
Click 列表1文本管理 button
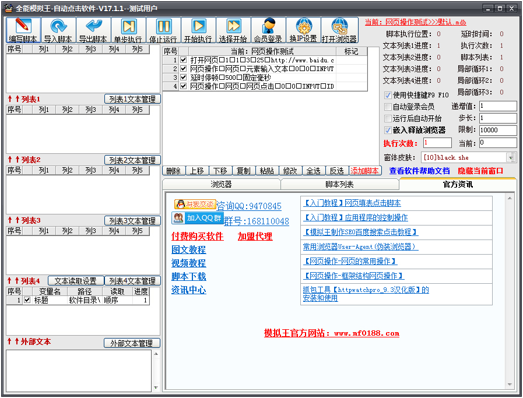pos(132,99)
